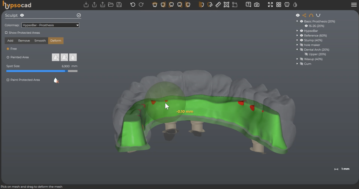Take a screenshot with the camera icon

coord(257,5)
